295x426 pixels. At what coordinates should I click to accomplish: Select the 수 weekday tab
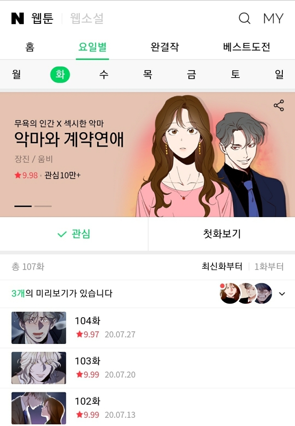click(x=104, y=74)
